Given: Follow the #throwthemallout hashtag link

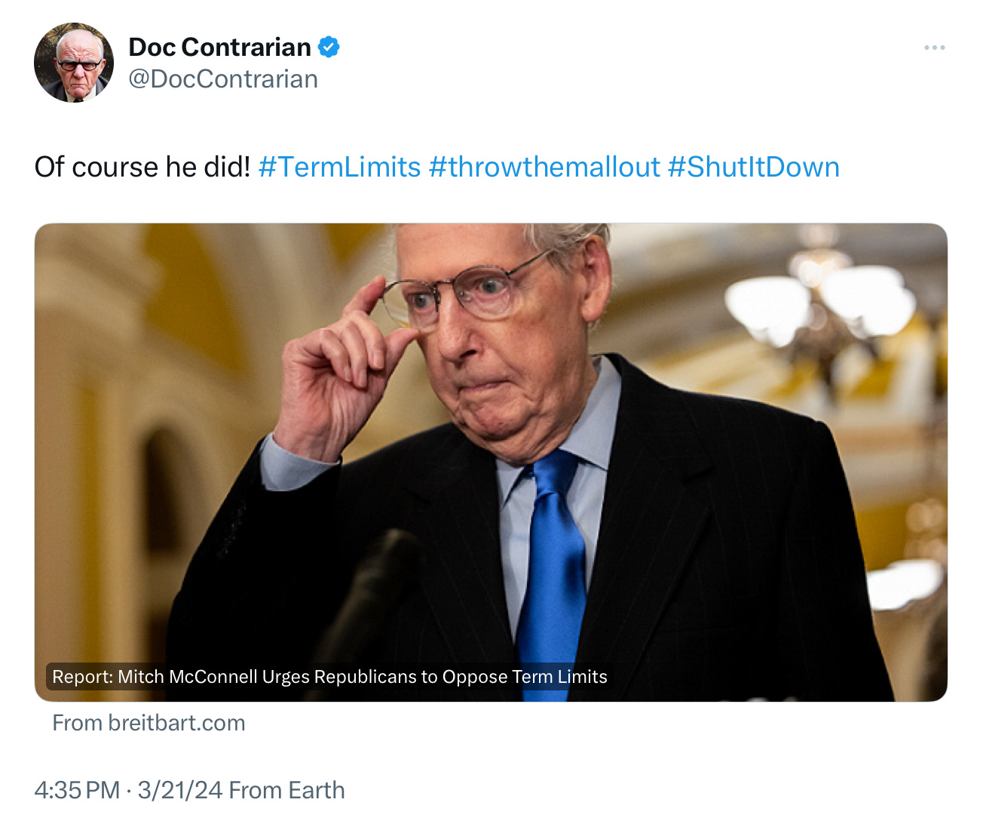Looking at the screenshot, I should [544, 167].
